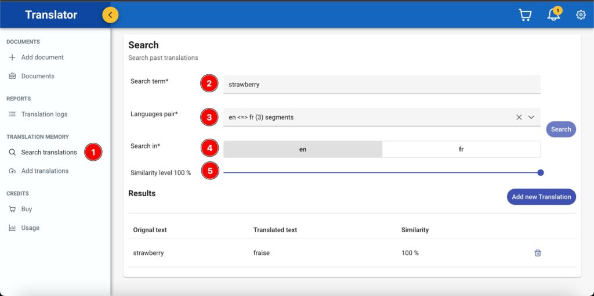Go to Search translations menu item
This screenshot has width=594, height=296.
coord(49,153)
